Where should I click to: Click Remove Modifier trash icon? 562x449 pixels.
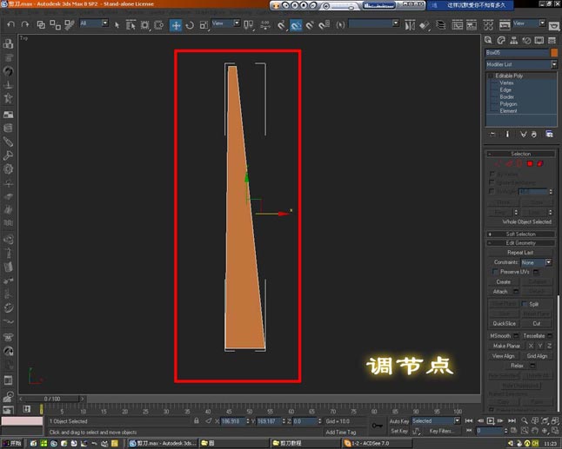coord(534,134)
